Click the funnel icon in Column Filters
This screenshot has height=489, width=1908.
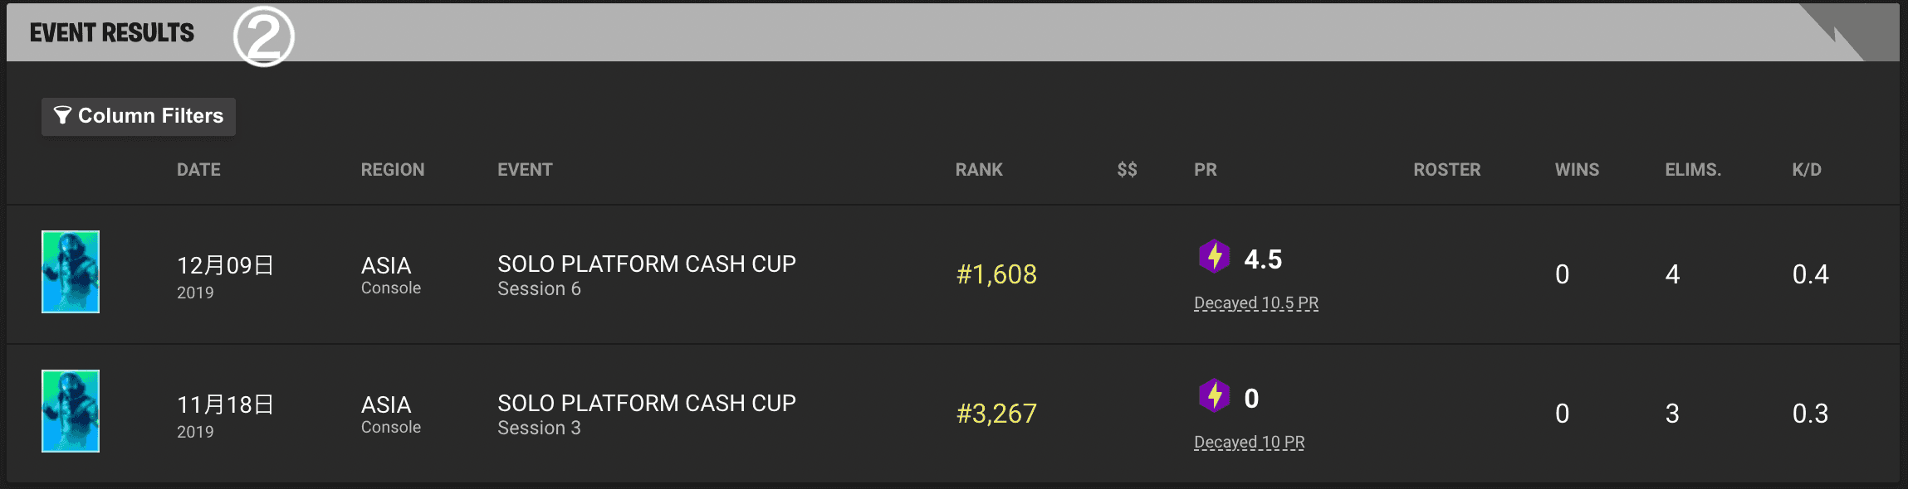62,115
